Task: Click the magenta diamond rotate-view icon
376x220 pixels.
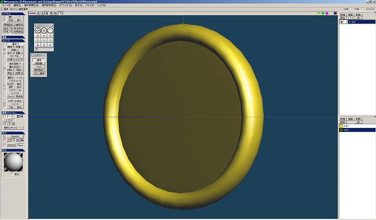Action: pyautogui.click(x=327, y=13)
